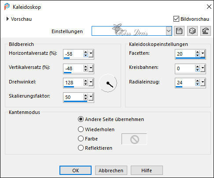The height and width of the screenshot is (178, 214).
Task: Click the rotation angle dial
Action: click(108, 83)
